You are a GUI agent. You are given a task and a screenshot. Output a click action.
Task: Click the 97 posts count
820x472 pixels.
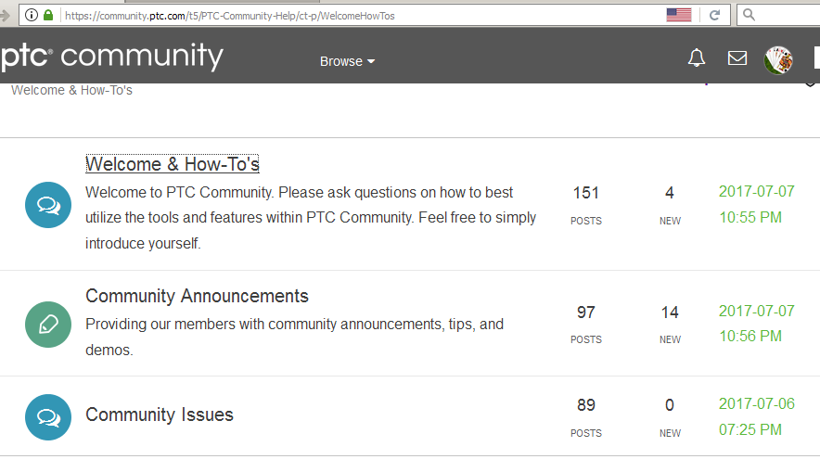[585, 313]
